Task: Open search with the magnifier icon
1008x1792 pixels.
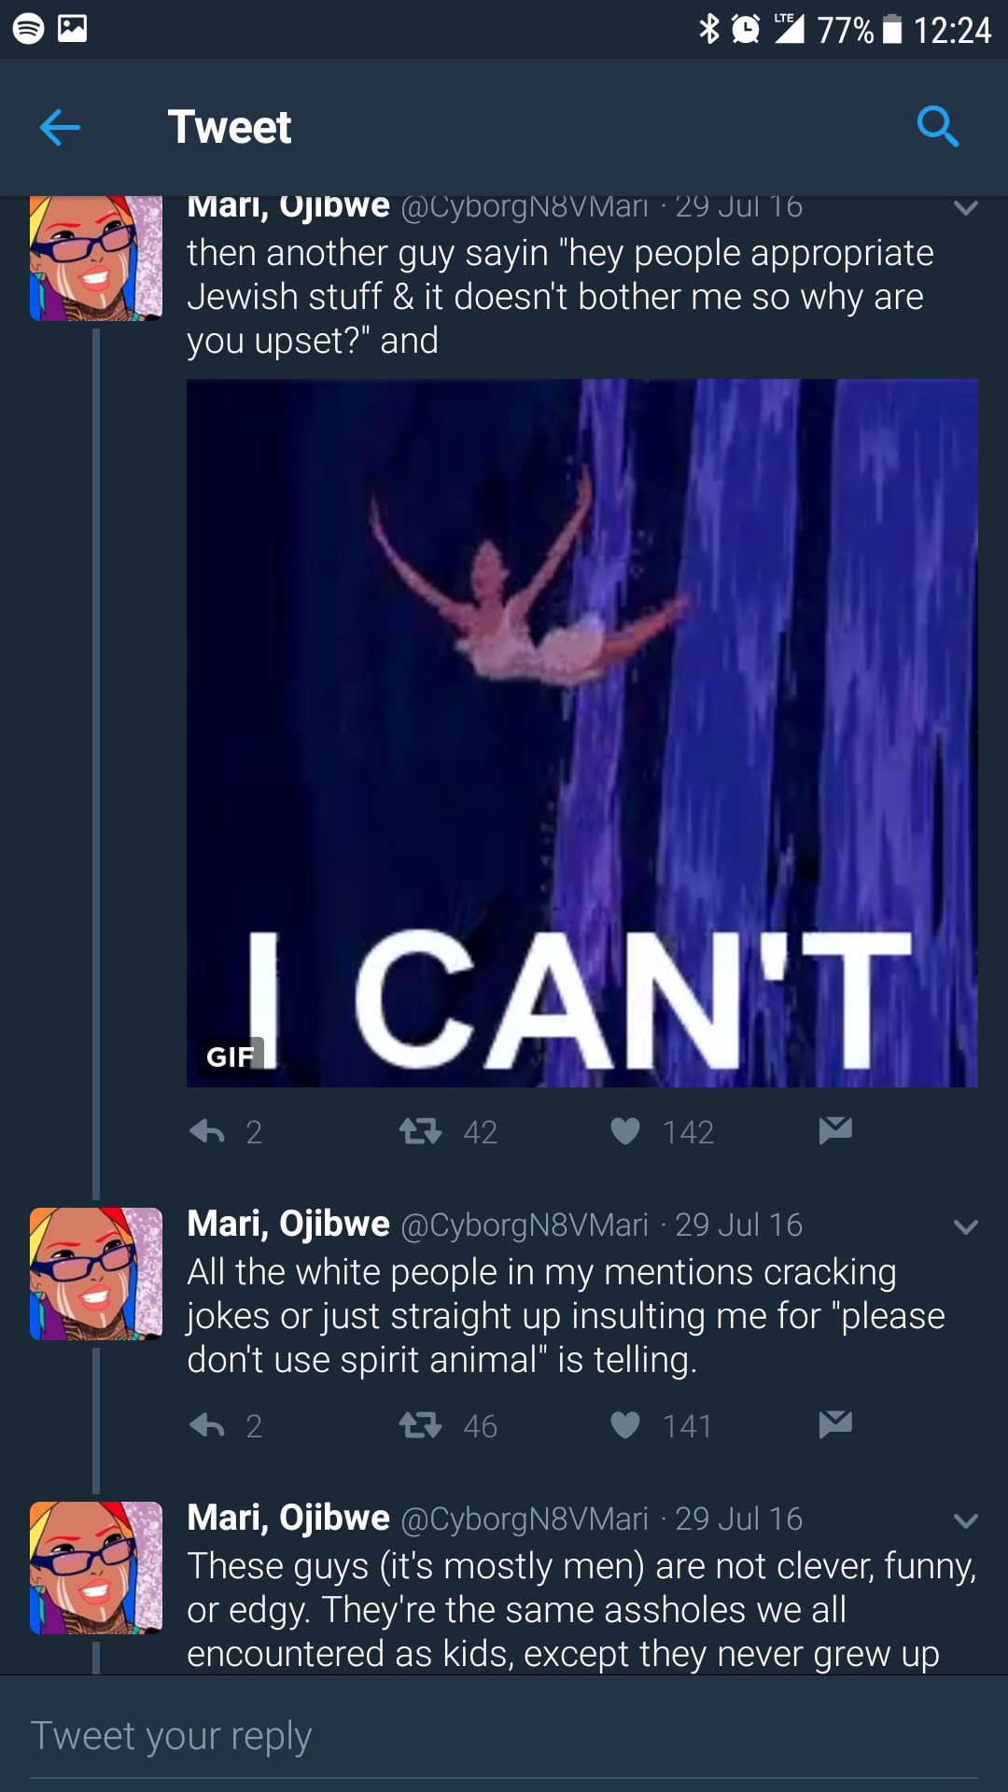Action: (937, 126)
